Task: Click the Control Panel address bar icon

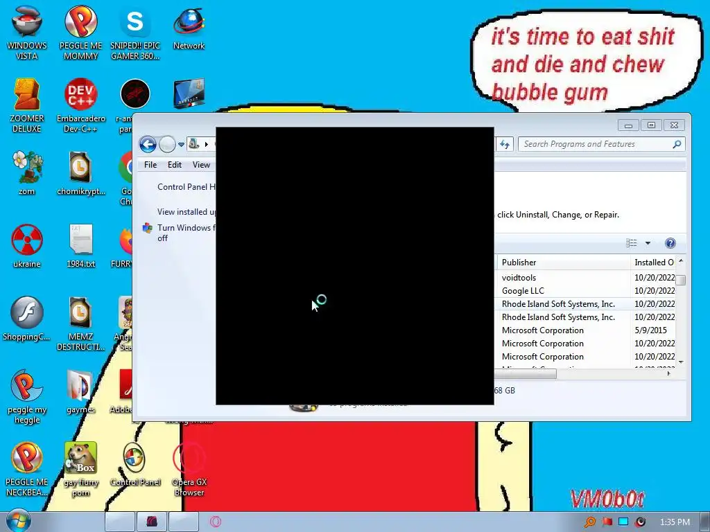Action: point(194,144)
